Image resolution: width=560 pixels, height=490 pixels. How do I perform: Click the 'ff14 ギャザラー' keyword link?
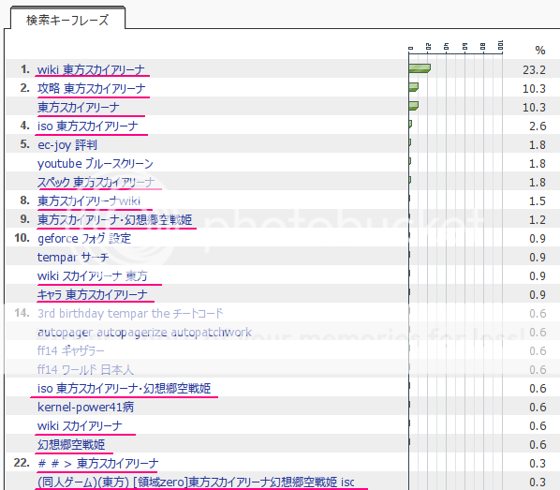[71, 350]
